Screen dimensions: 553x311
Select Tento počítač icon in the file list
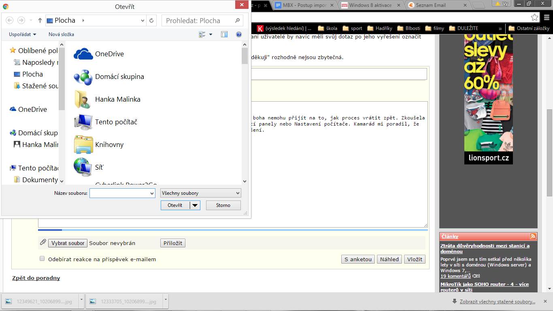coord(83,122)
